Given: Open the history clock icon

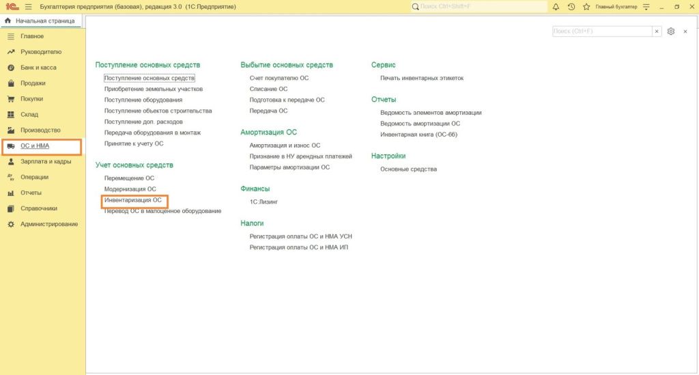Looking at the screenshot, I should [x=571, y=7].
